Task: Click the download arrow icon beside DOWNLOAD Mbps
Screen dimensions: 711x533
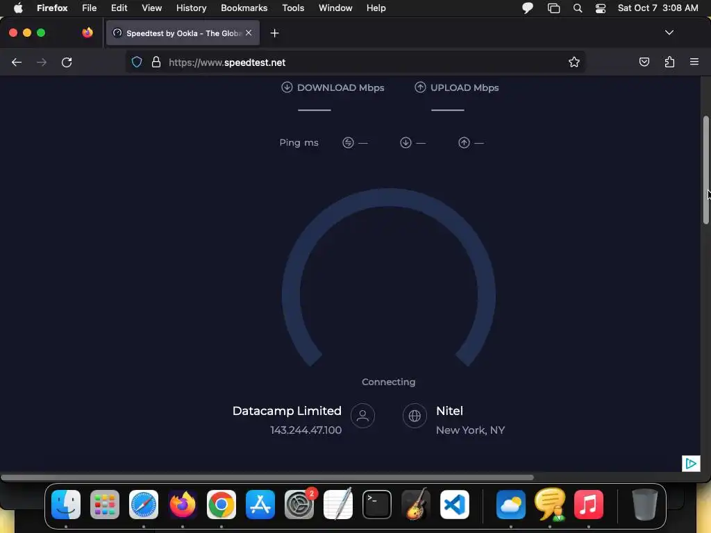Action: click(x=287, y=87)
